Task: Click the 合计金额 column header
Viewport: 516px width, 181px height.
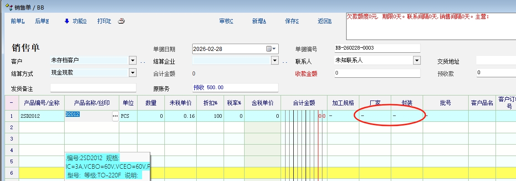Action: pos(304,103)
